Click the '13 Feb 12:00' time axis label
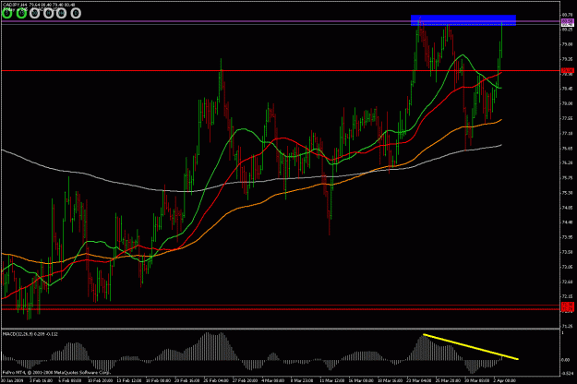 (129, 380)
